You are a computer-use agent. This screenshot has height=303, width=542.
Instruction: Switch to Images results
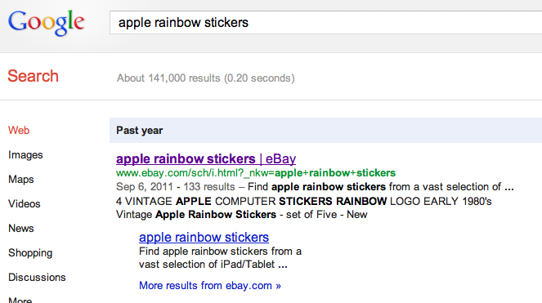25,155
